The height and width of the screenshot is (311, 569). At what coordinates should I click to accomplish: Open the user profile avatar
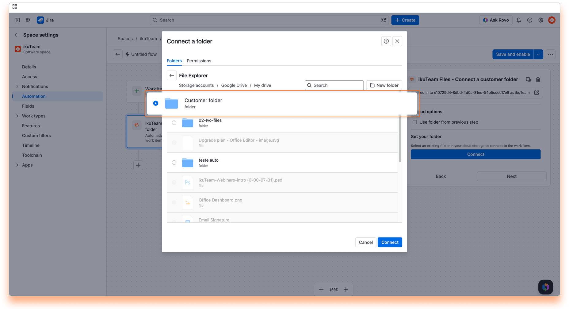coord(552,20)
